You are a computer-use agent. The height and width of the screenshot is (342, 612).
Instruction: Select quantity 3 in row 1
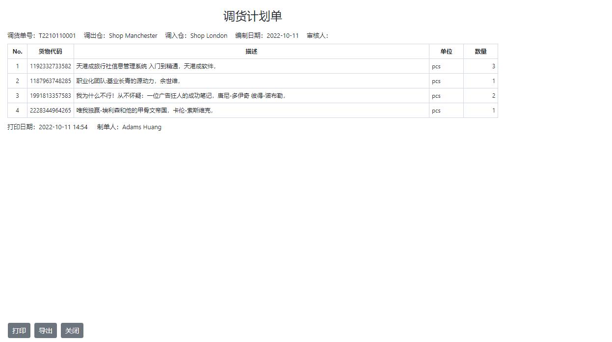tap(493, 66)
